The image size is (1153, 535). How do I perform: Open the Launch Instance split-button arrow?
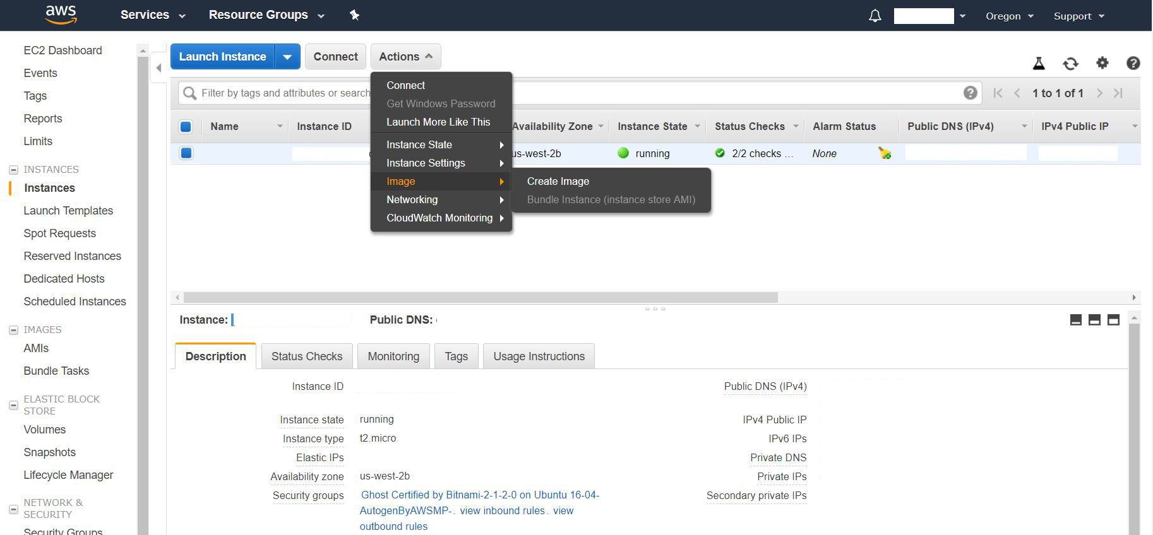coord(287,57)
